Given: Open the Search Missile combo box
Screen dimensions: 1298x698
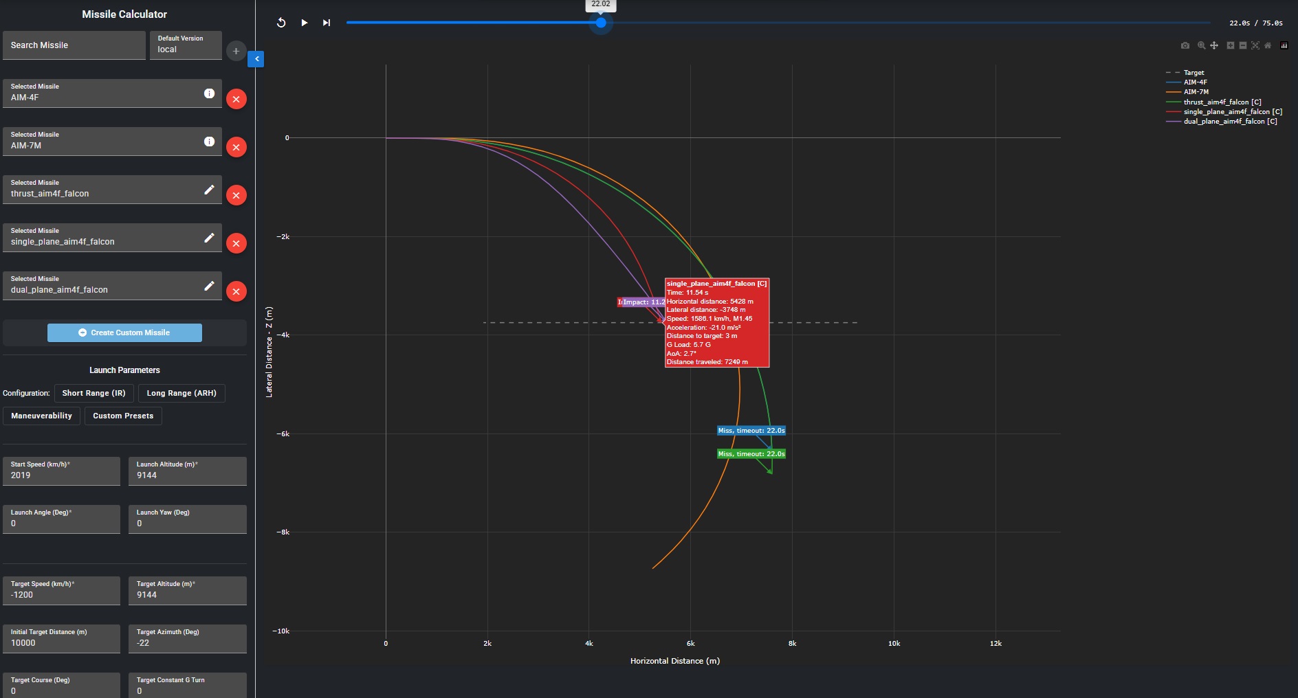Looking at the screenshot, I should click(74, 45).
